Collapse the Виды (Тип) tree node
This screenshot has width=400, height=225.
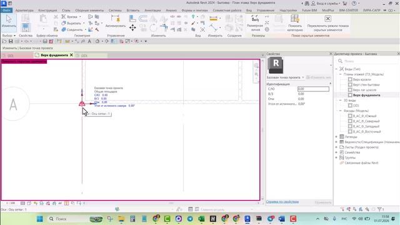(336, 69)
